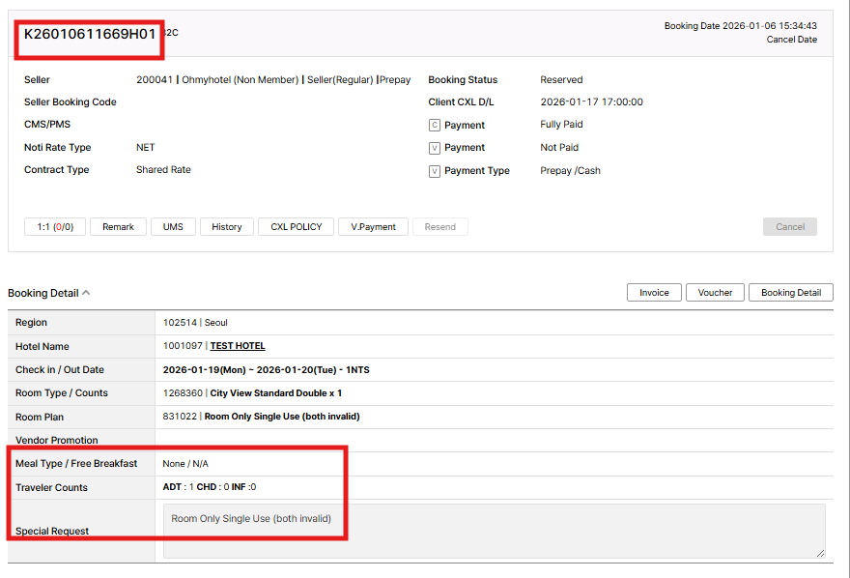
Task: Click booking number K26010611669H01
Action: [90, 34]
